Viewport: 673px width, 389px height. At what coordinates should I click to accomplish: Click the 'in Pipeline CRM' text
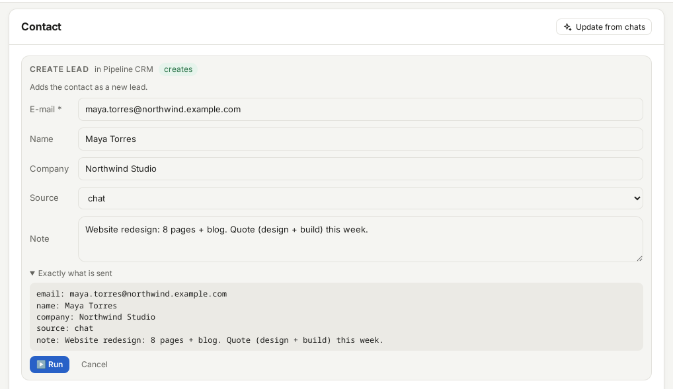point(124,69)
